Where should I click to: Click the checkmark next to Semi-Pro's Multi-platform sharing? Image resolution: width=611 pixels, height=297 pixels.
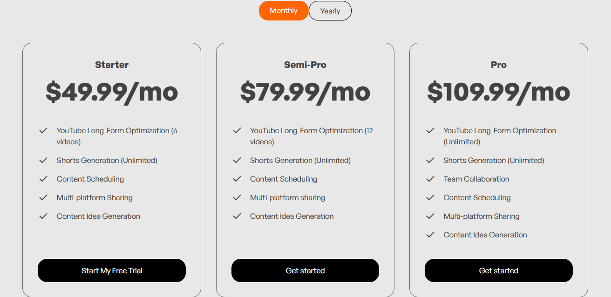pos(237,197)
